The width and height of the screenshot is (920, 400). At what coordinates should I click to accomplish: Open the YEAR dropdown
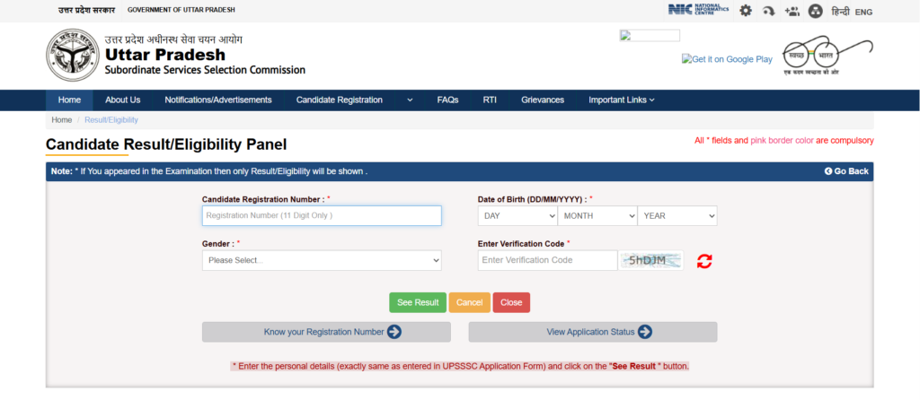click(x=677, y=215)
